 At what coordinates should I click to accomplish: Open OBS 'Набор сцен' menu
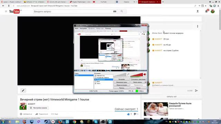click(x=100, y=29)
